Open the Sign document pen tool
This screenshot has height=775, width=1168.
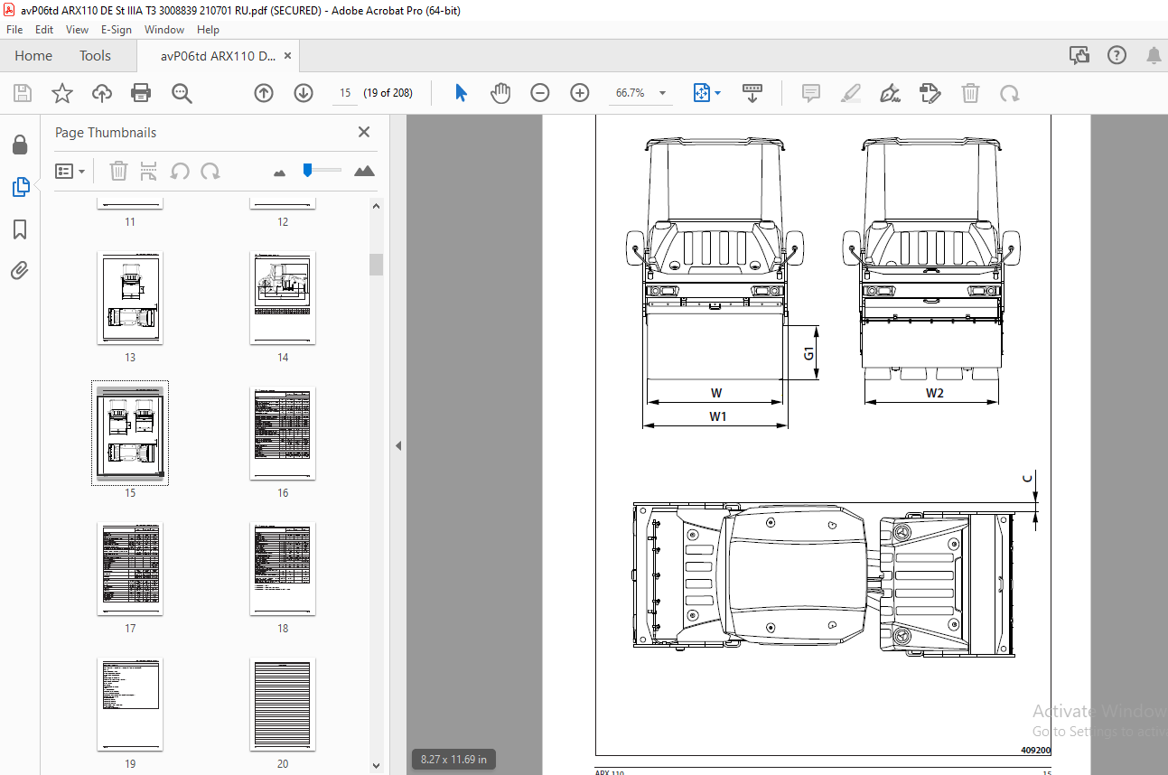point(891,93)
